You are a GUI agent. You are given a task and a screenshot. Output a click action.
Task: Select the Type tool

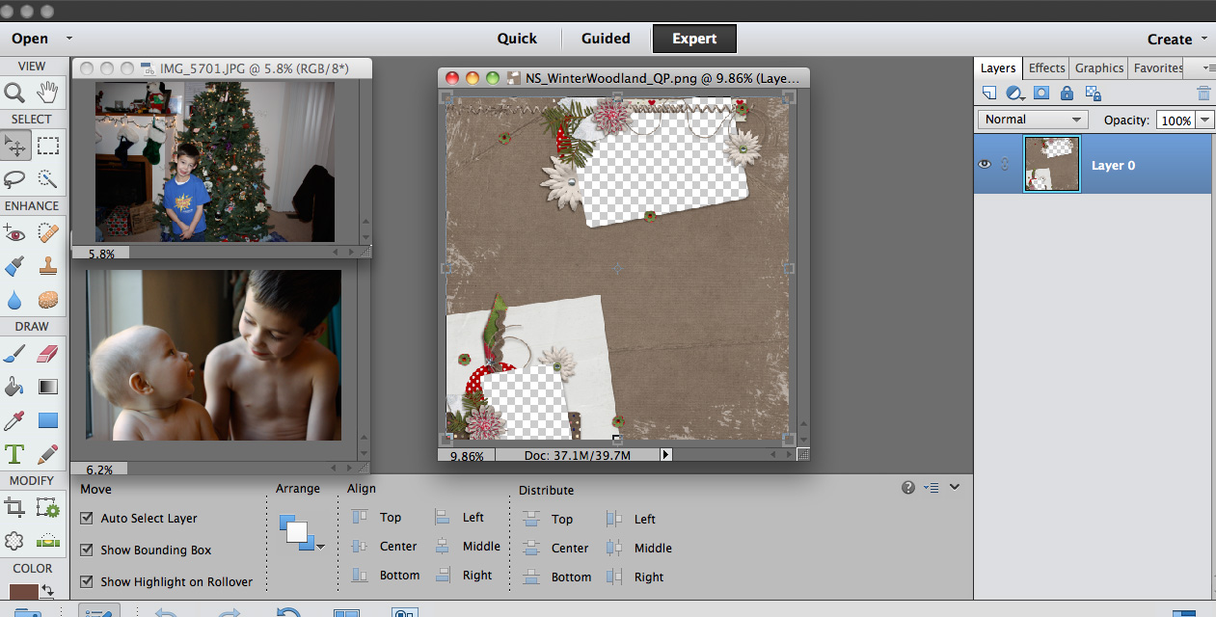tap(15, 453)
